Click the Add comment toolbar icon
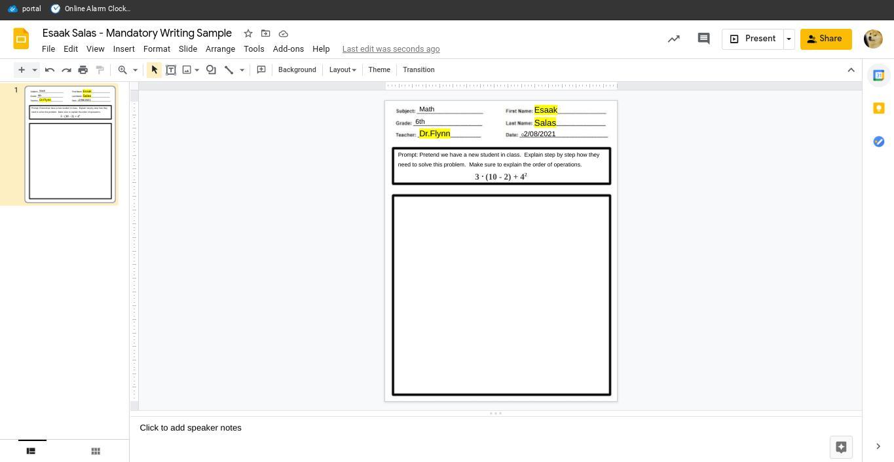Image resolution: width=894 pixels, height=462 pixels. [x=261, y=69]
